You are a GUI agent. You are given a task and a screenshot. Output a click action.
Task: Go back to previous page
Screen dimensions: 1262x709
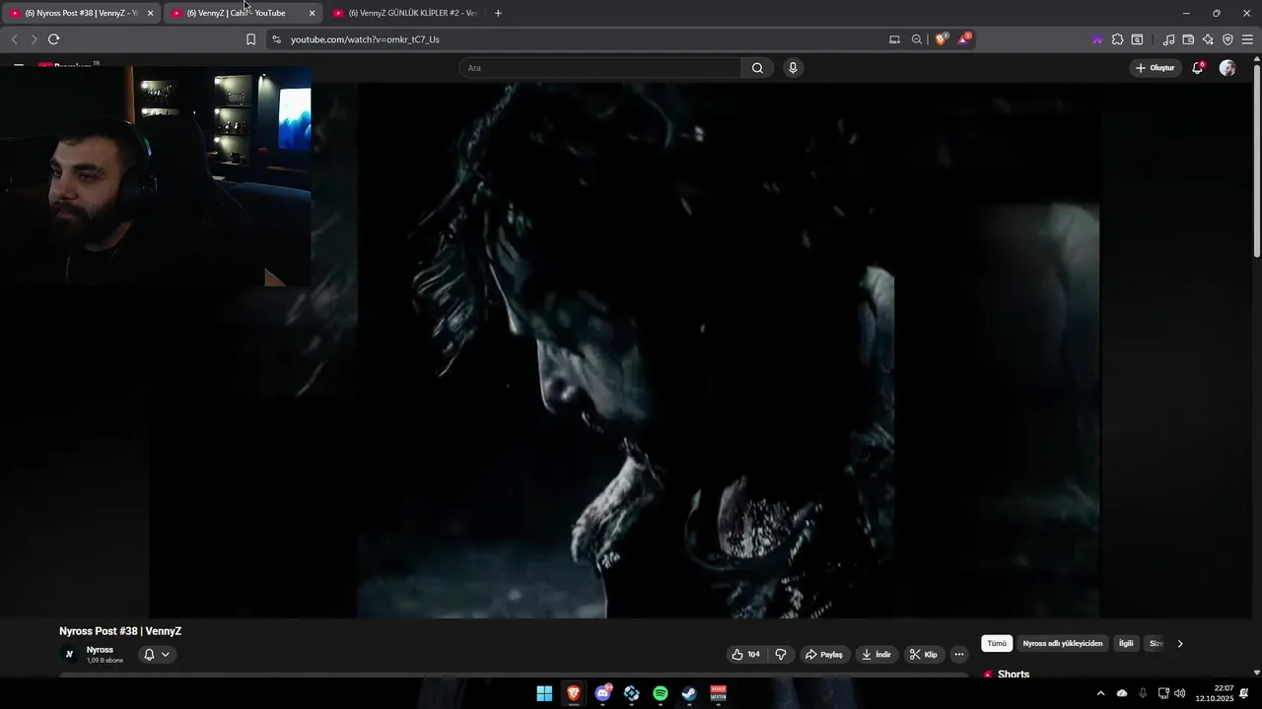tap(14, 39)
